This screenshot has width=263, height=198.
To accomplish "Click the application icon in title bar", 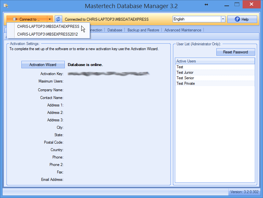I will click(x=6, y=6).
